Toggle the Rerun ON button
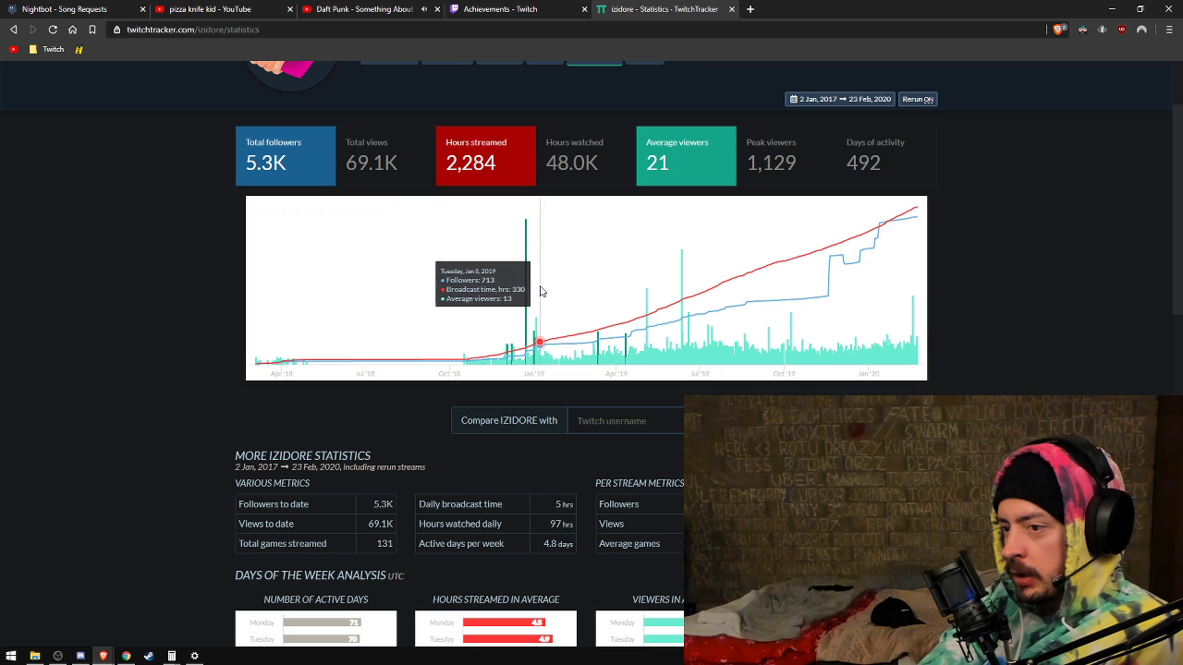1183x665 pixels. (x=918, y=99)
